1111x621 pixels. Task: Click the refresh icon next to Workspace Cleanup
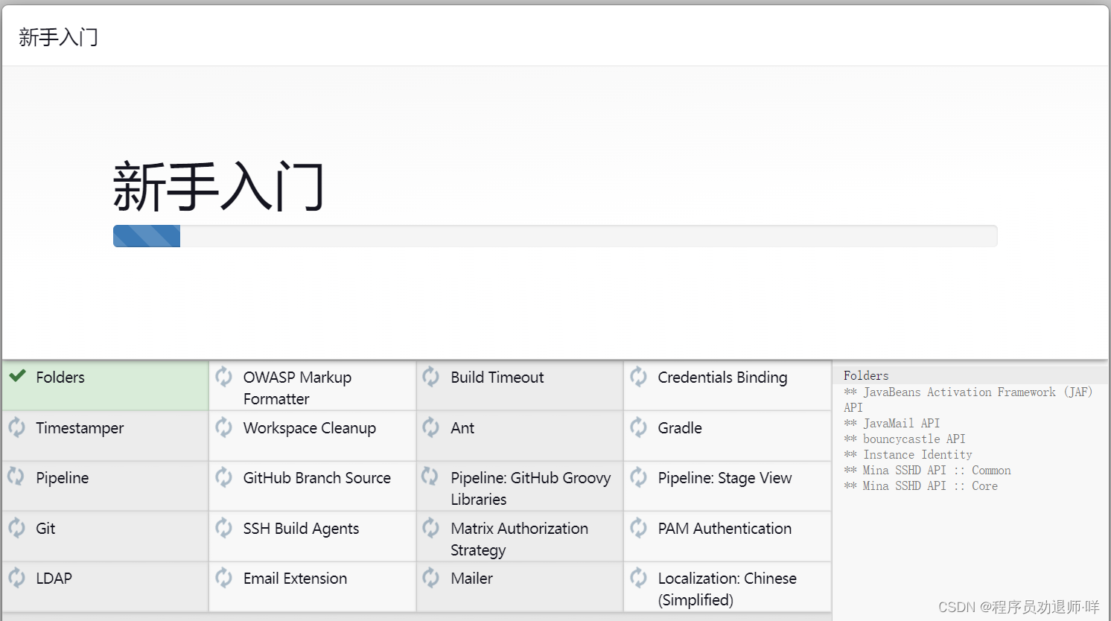(224, 427)
